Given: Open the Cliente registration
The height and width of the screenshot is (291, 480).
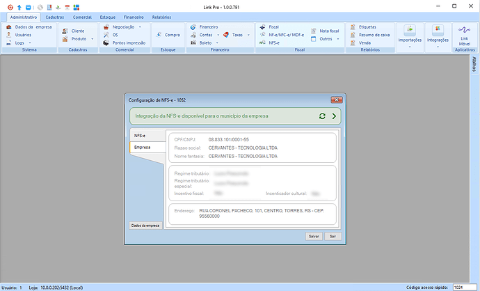Looking at the screenshot, I should (77, 31).
